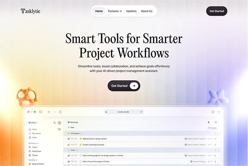248x166 pixels.
Task: Toggle status of PER-08 design system task
Action: click(80, 139)
